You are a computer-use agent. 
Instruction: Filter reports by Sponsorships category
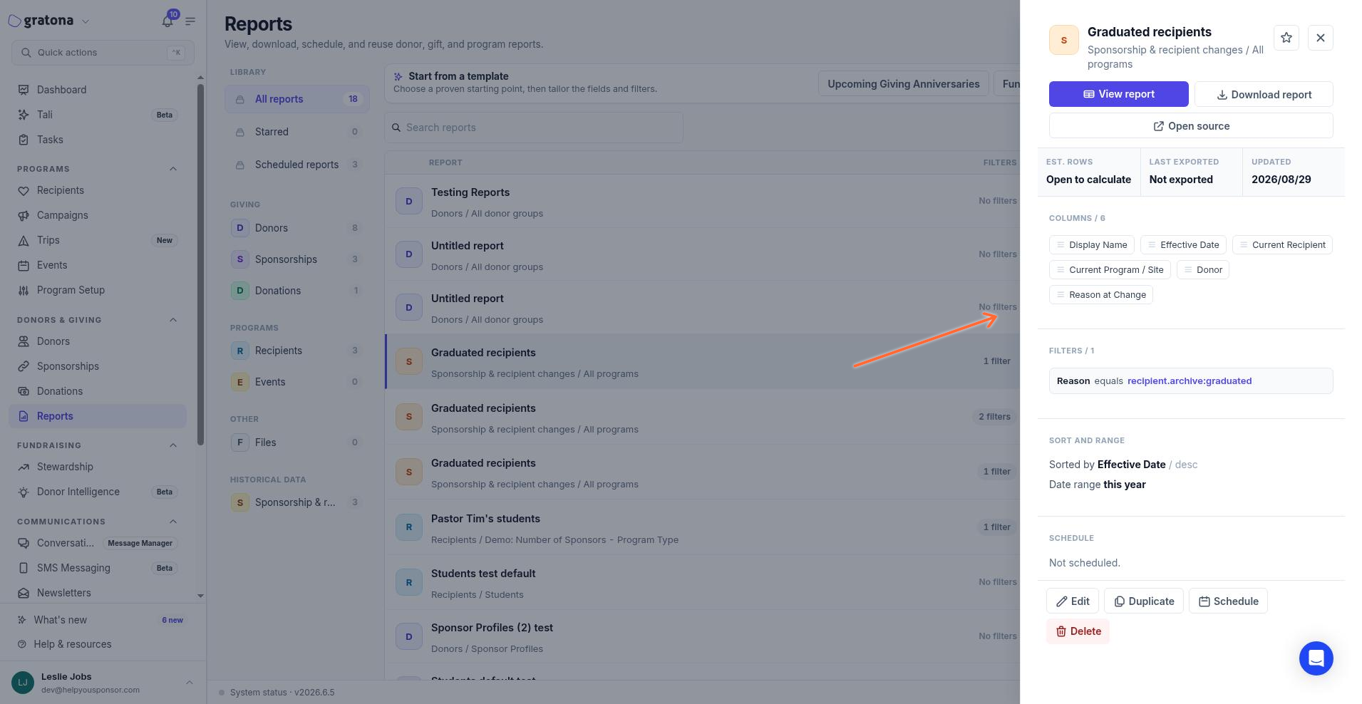[x=297, y=259]
